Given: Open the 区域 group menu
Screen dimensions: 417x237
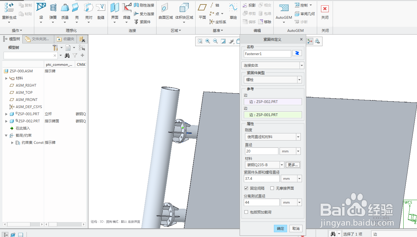Looking at the screenshot, I should point(176,30).
